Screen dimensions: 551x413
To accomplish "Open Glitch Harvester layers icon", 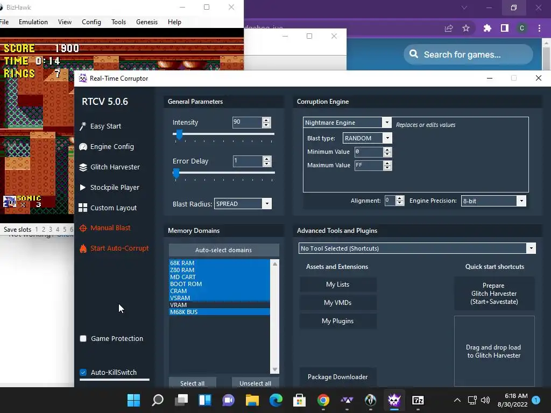I will (83, 167).
